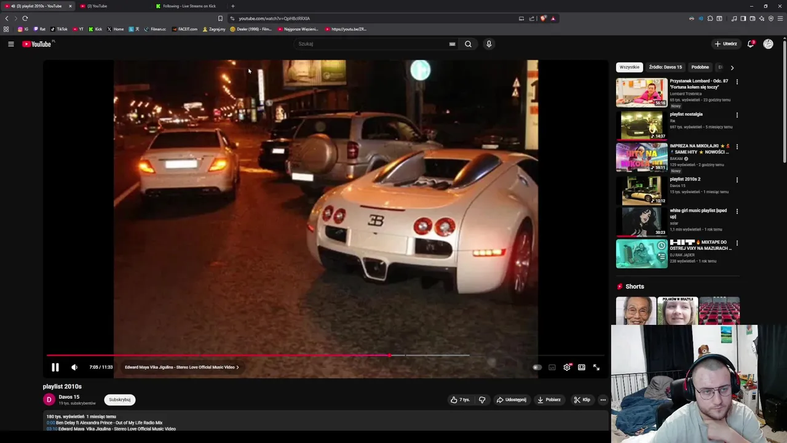
Task: Select the Podobne filter chip
Action: pyautogui.click(x=700, y=67)
